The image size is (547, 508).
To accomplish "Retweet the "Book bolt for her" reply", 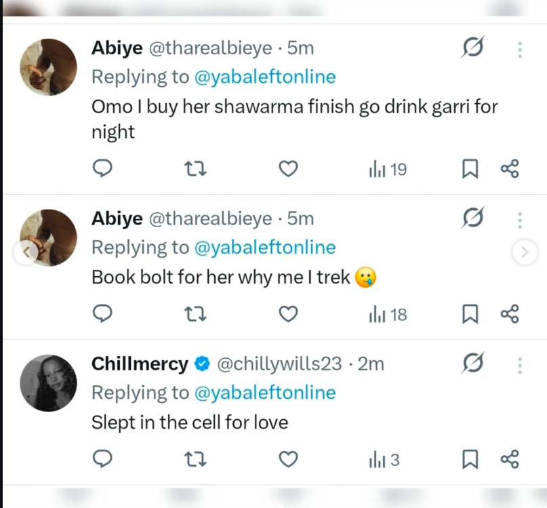I will click(195, 313).
